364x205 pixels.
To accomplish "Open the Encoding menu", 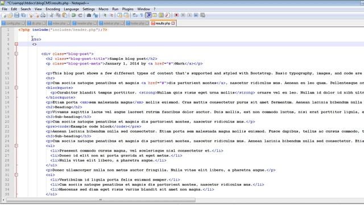I will (x=53, y=9).
